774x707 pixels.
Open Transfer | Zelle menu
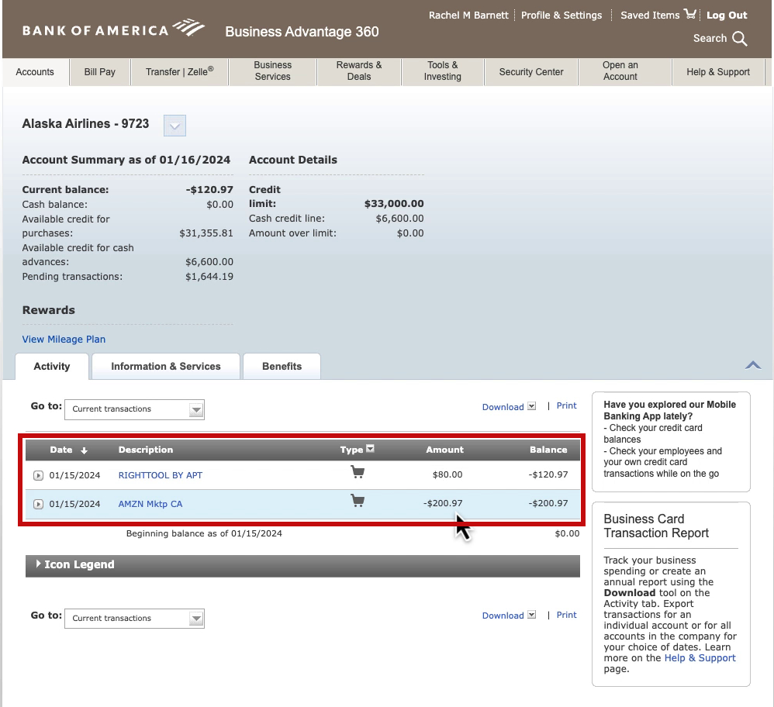[180, 72]
